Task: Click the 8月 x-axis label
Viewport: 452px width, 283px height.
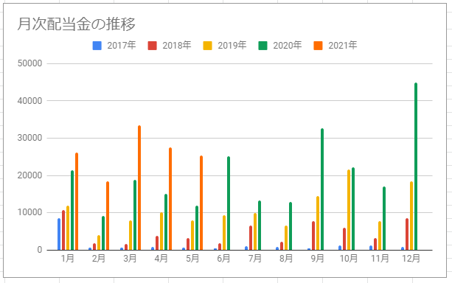Action: 286,259
